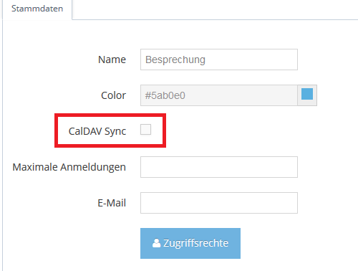
Task: Click the Maximale Anmeldungen label
Action: (x=69, y=167)
